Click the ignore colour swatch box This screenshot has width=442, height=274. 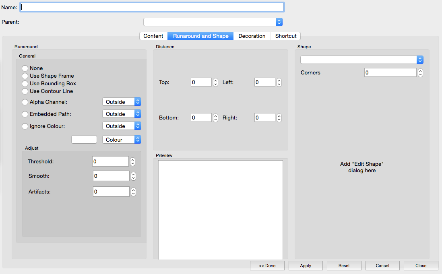[x=84, y=140]
